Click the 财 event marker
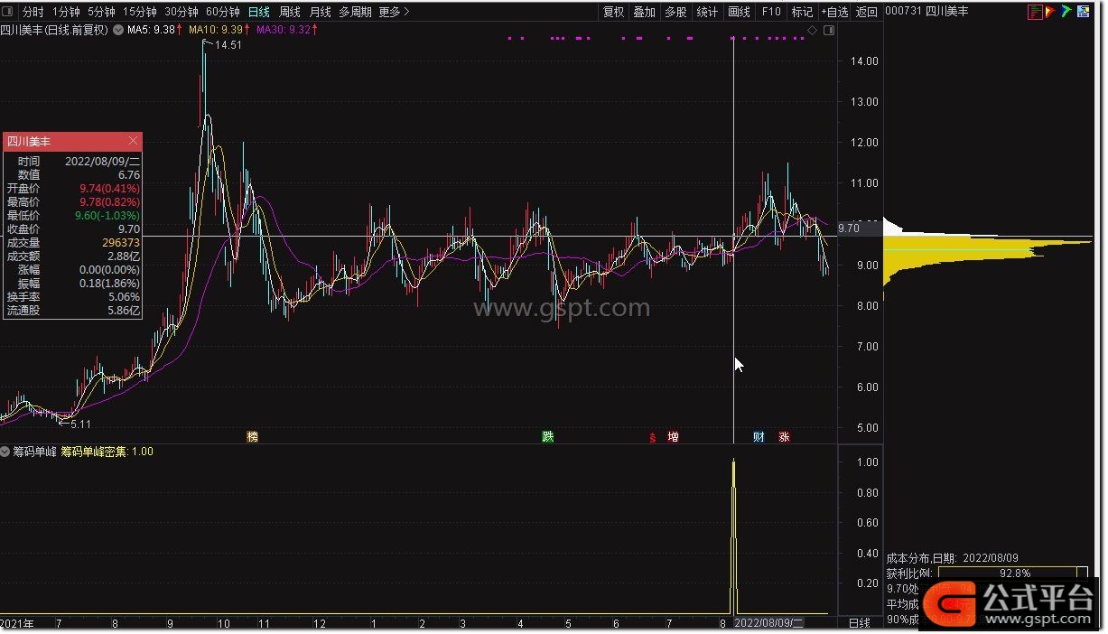This screenshot has width=1108, height=634. tap(759, 437)
